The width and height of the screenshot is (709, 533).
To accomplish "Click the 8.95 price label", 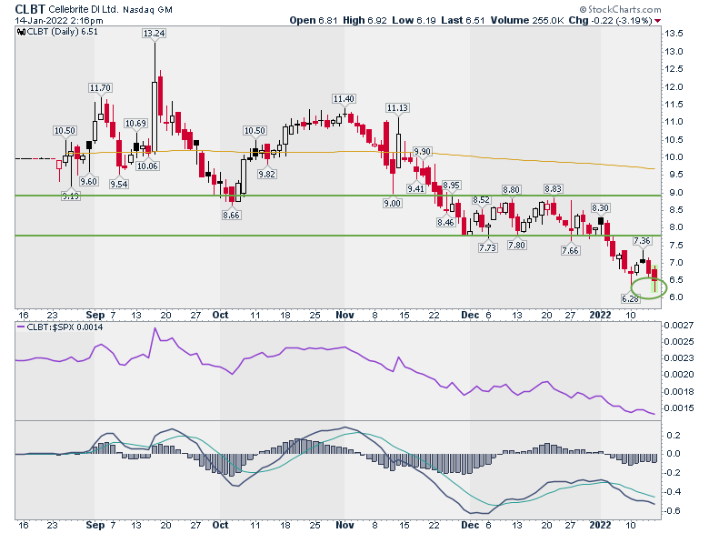I will pos(451,185).
